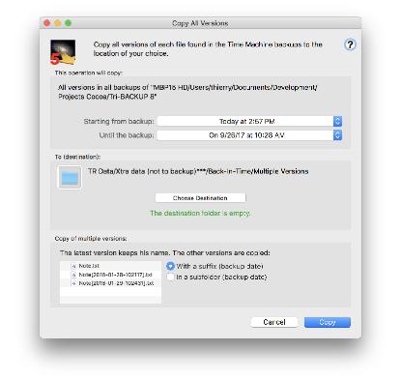Viewport: 401px width, 380px height.
Task: Select the Note.txt row in the list
Action: coord(110,266)
